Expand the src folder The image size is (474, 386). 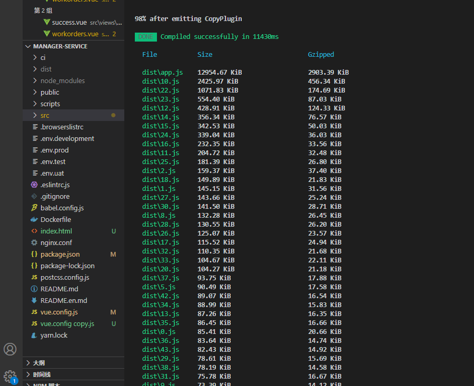click(x=35, y=115)
